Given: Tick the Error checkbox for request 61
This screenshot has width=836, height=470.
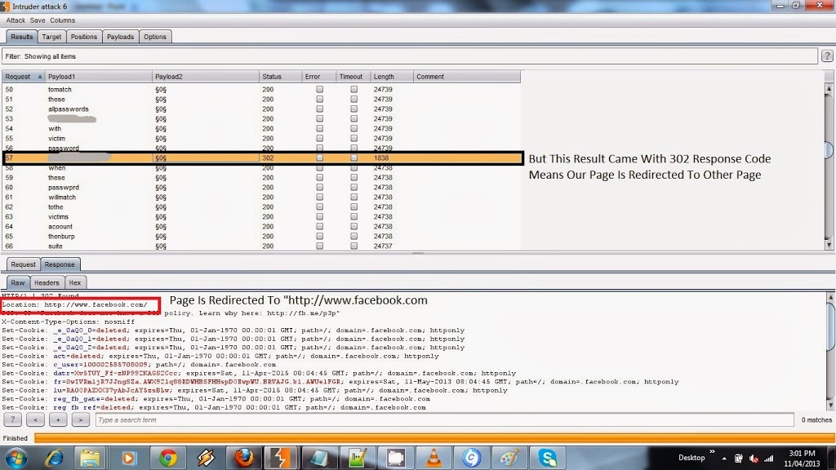Looking at the screenshot, I should [x=319, y=197].
